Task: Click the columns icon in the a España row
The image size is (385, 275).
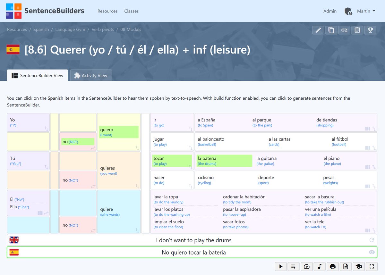Action: [x=368, y=129]
